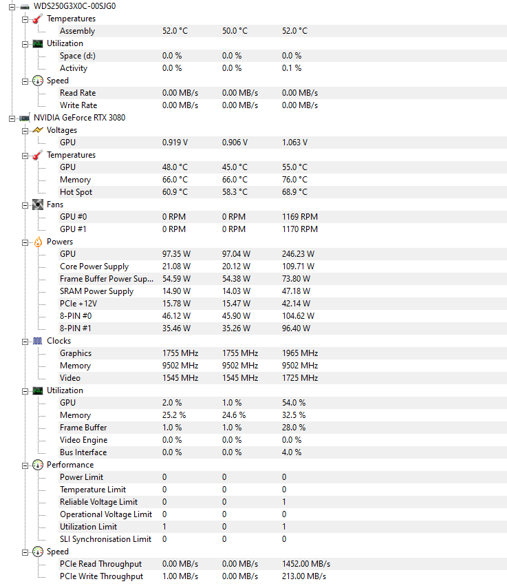Image resolution: width=507 pixels, height=586 pixels.
Task: Click the Voltages lightning icon
Action: point(38,130)
